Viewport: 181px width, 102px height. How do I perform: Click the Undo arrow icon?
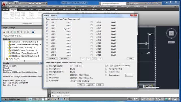(x=20, y=3)
